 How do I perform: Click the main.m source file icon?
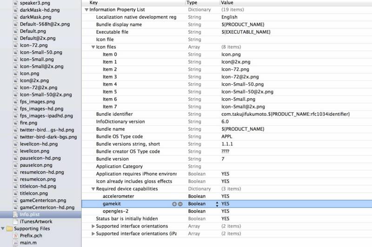tap(15, 243)
